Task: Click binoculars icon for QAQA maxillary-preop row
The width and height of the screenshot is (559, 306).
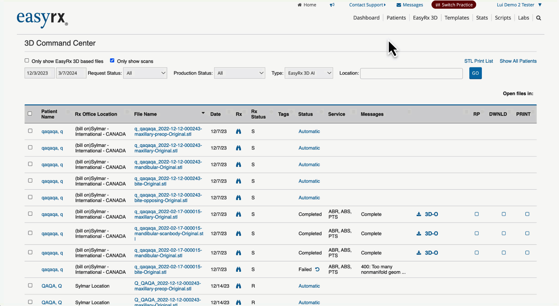Action: pos(238,286)
